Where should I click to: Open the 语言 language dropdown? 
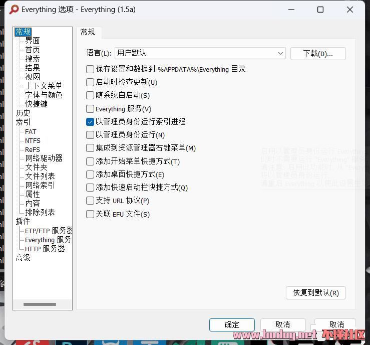click(200, 53)
